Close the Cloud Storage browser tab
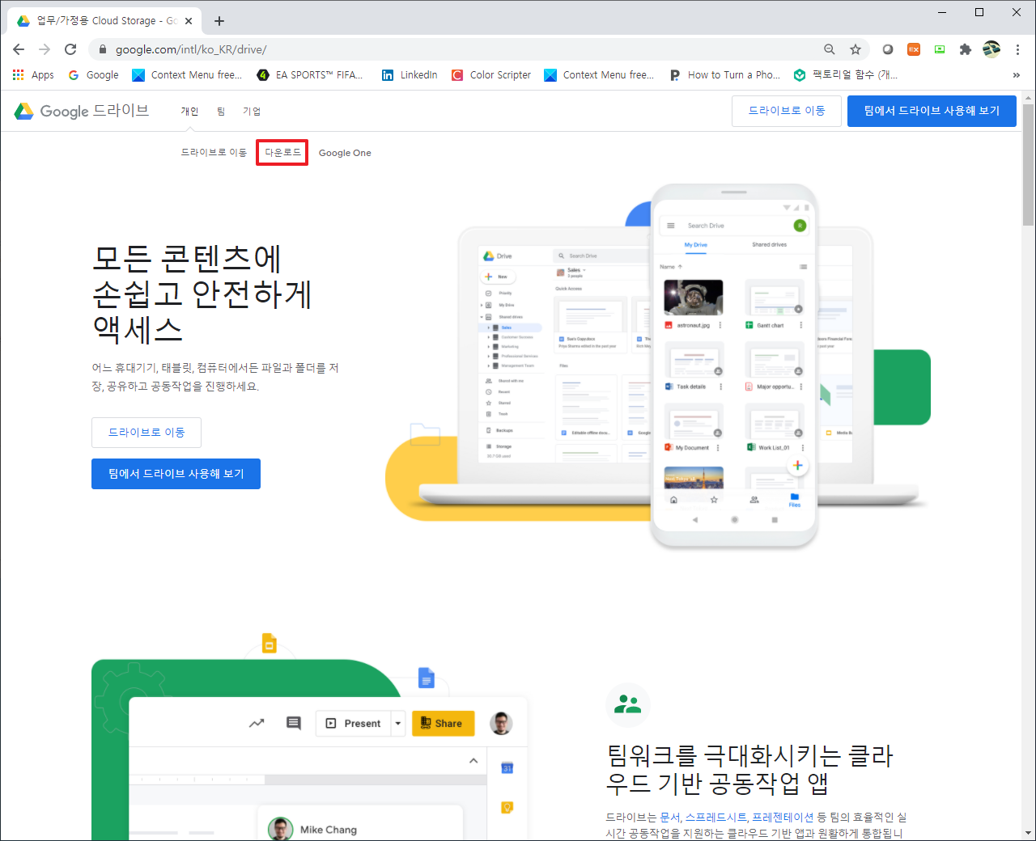Viewport: 1036px width, 841px height. 189,21
